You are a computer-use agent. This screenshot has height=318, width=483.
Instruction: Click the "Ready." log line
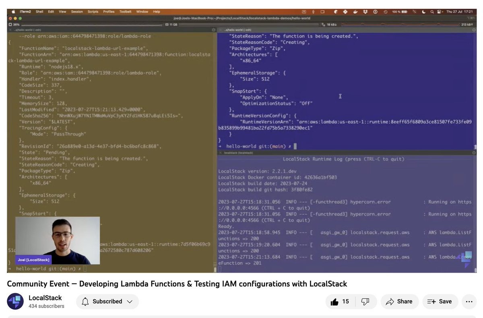click(x=226, y=226)
